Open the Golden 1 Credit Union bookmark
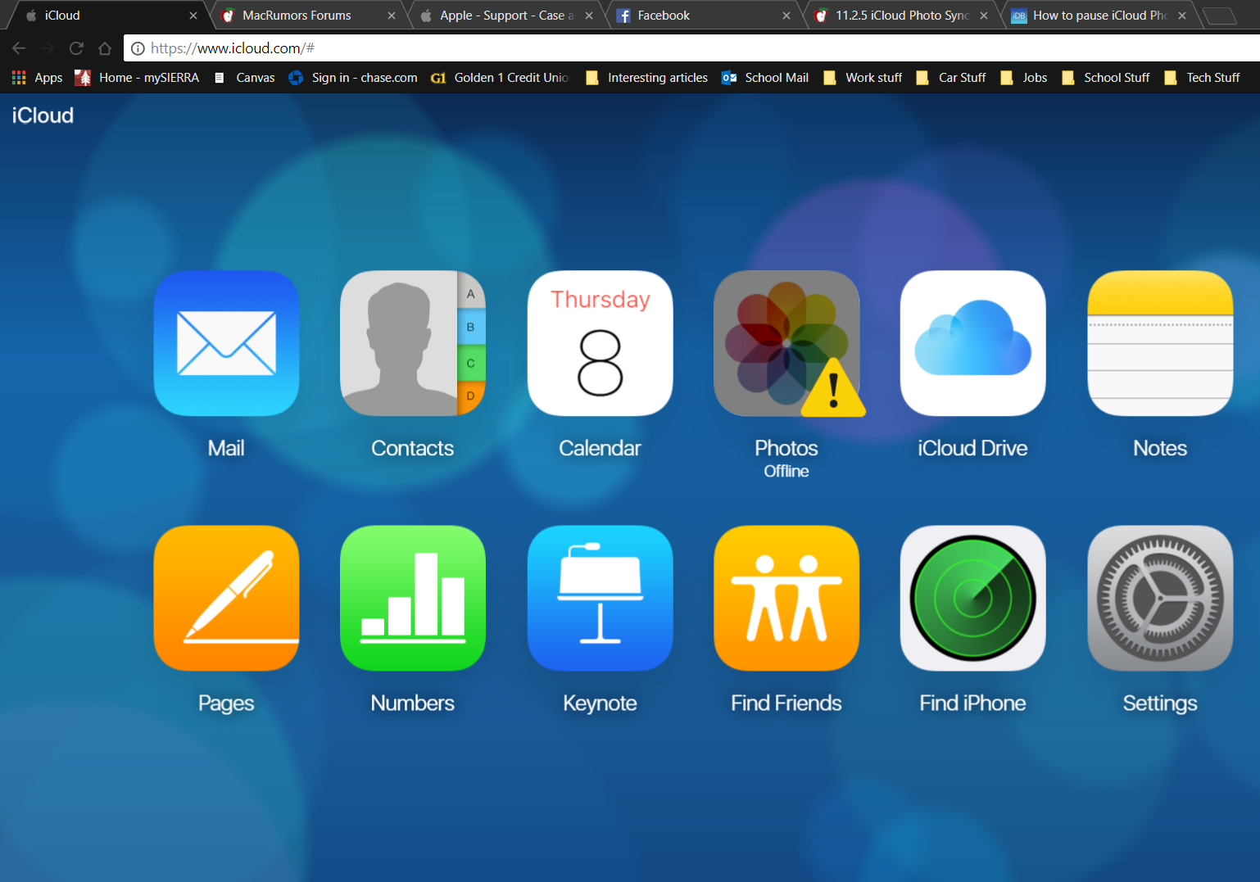 pyautogui.click(x=500, y=78)
